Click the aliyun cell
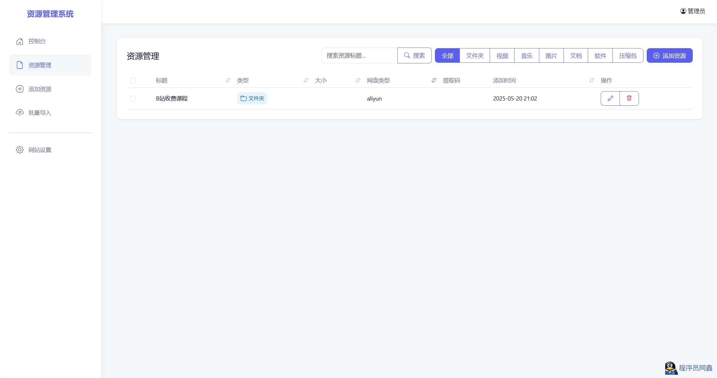Viewport: 717px width, 378px height. pyautogui.click(x=374, y=99)
